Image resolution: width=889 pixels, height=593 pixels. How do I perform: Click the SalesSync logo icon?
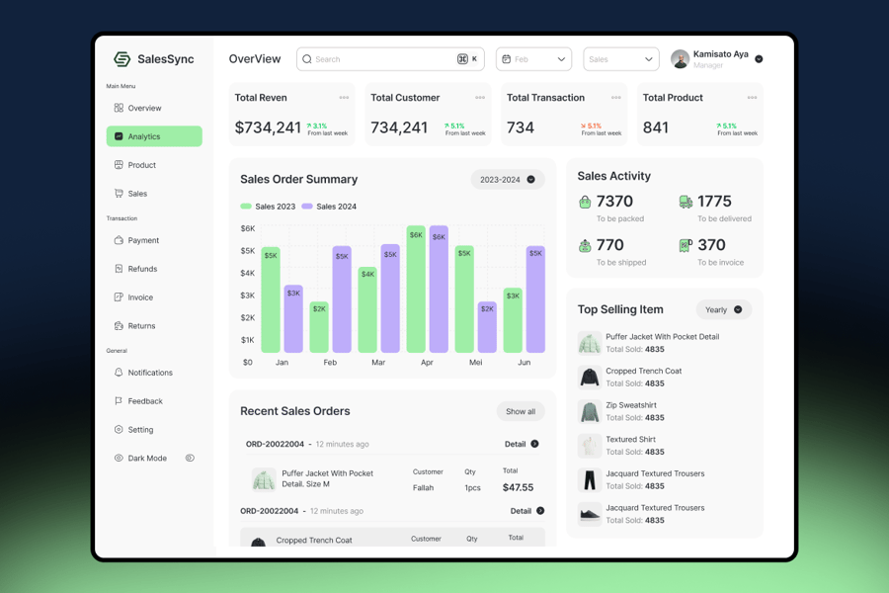tap(121, 59)
